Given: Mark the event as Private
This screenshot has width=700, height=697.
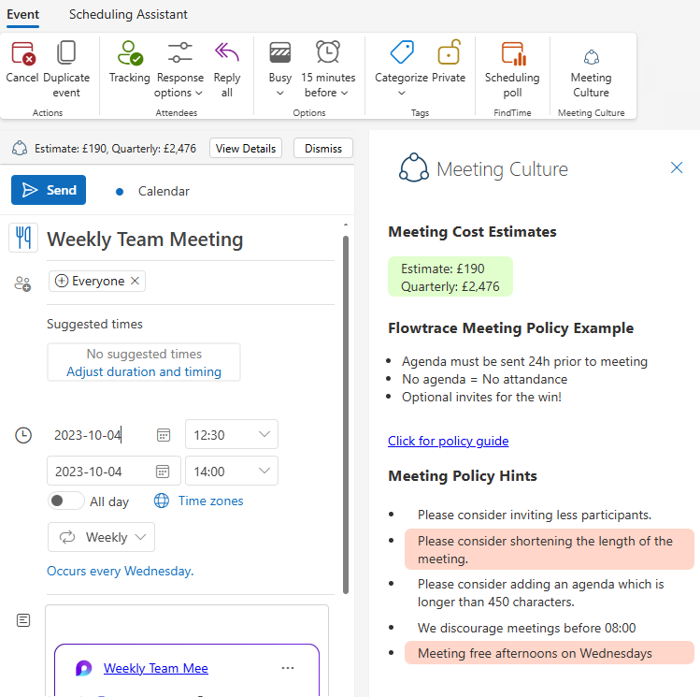Looking at the screenshot, I should (x=449, y=52).
